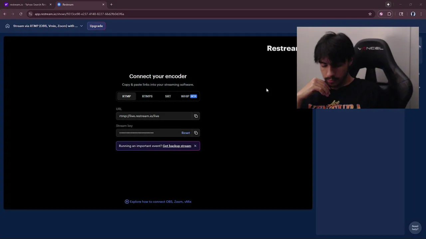This screenshot has height=239, width=426.
Task: Reset the stream key
Action: (185, 133)
